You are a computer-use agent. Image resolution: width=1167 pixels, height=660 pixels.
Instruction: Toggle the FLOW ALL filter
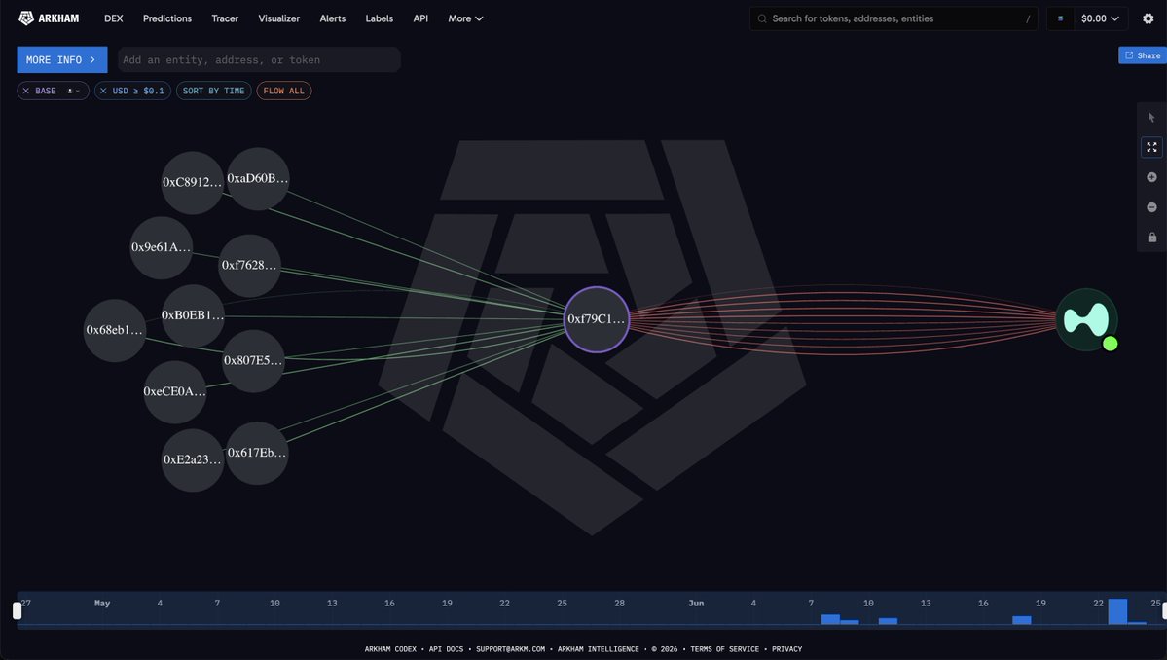pos(283,91)
